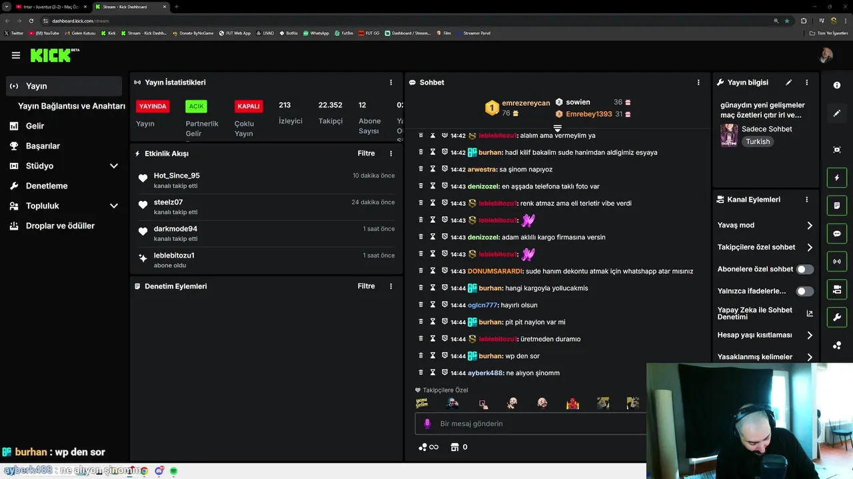Open Yayın Bağlantısı ve Anahtarı
Image resolution: width=853 pixels, height=479 pixels.
click(x=71, y=106)
